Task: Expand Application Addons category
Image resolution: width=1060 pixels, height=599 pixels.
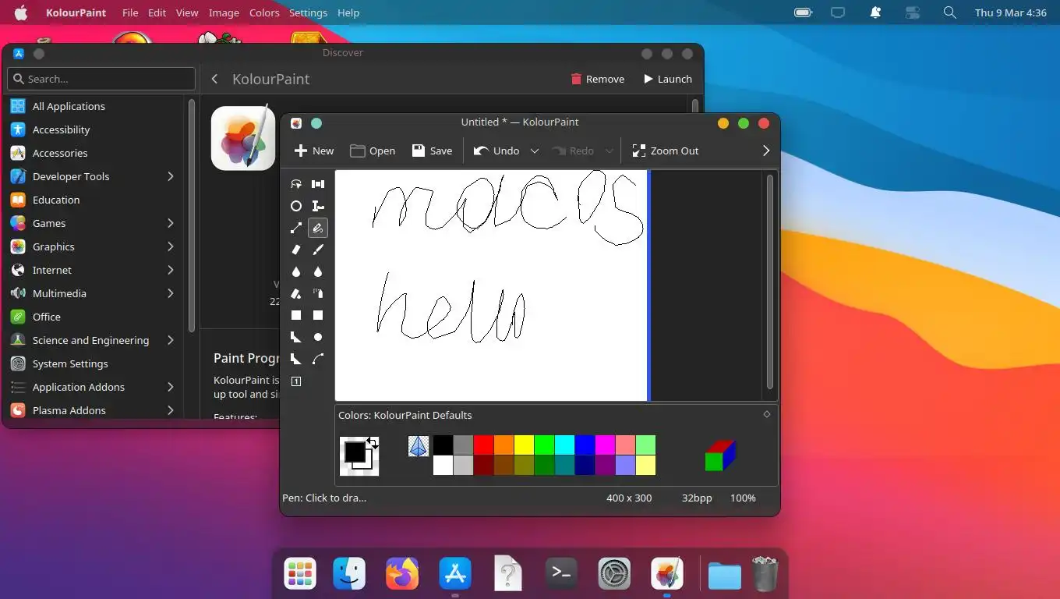Action: (x=170, y=387)
